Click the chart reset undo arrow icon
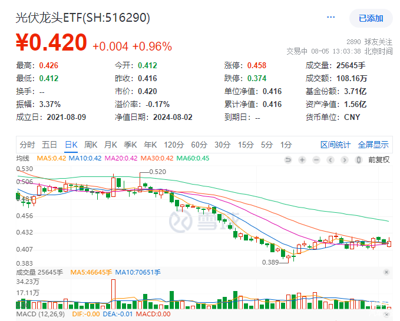The height and width of the screenshot is (321, 400). 288,160
